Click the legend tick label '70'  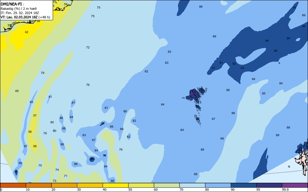pyautogui.click(x=181, y=190)
